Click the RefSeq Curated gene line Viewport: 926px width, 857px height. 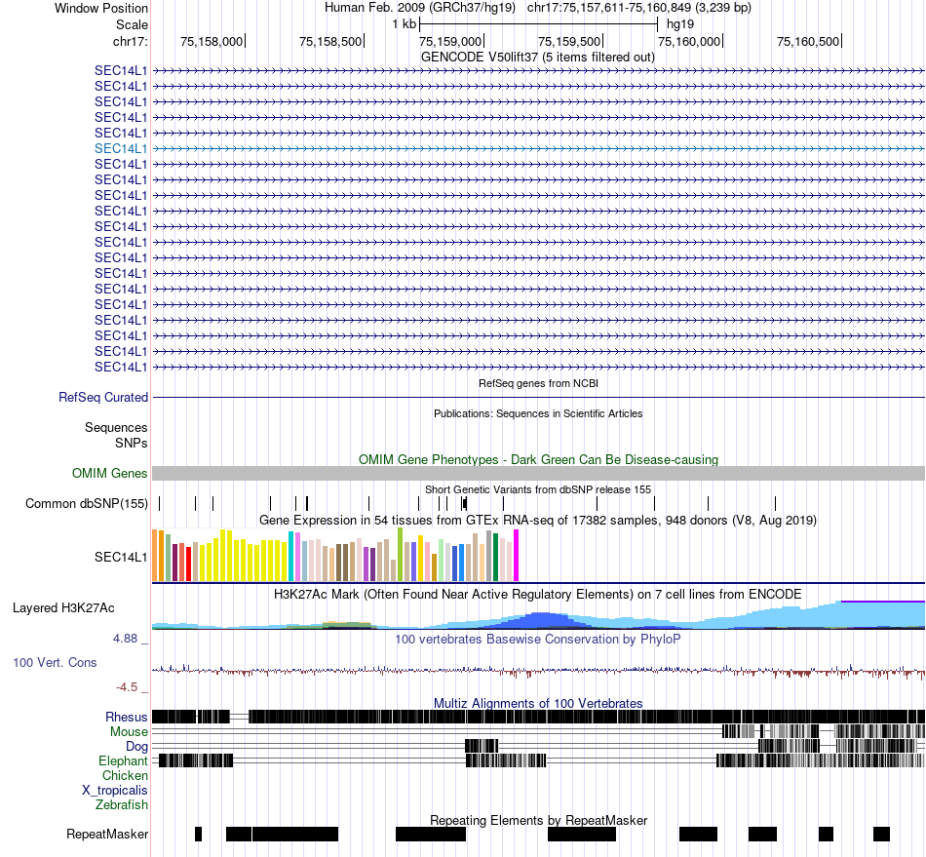538,398
